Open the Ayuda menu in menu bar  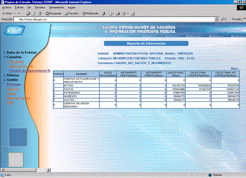[72, 7]
